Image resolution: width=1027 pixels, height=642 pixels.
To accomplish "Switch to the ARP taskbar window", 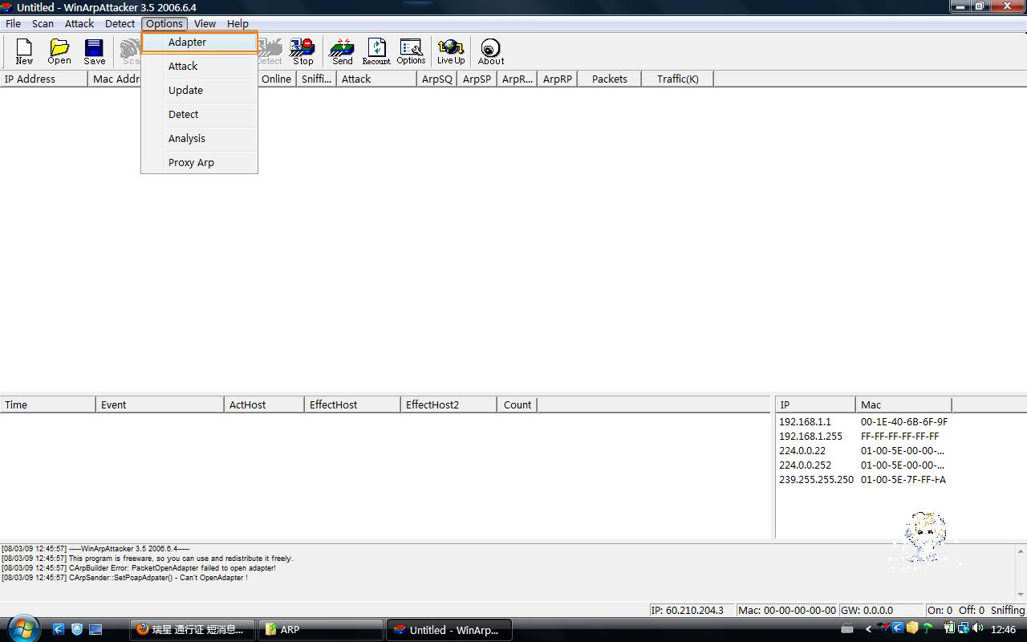I will [x=320, y=630].
